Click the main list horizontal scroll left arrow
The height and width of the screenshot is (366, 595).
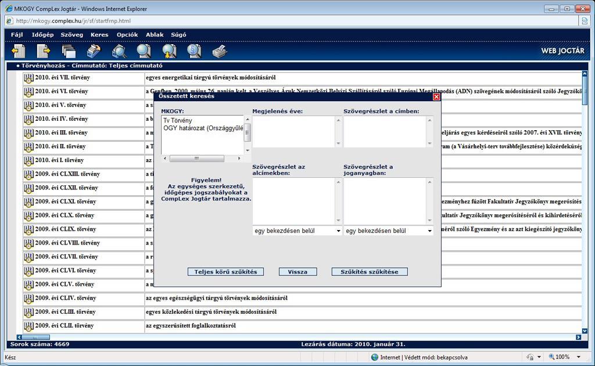coord(19,337)
